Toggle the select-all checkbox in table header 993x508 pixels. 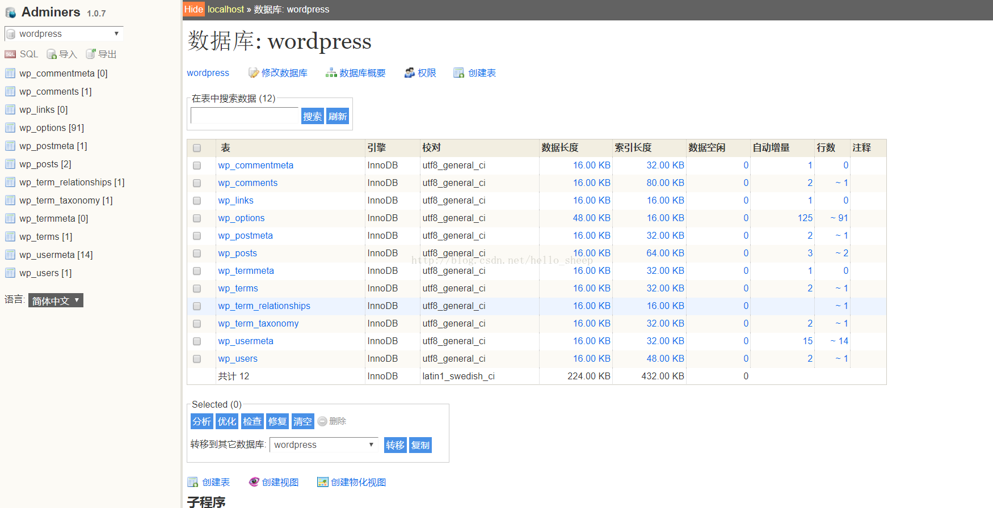197,148
